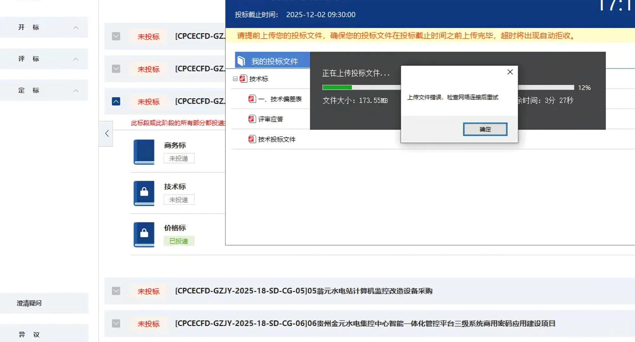This screenshot has height=342, width=635.
Task: Click the panel collapse arrow on the left
Action: [x=106, y=134]
